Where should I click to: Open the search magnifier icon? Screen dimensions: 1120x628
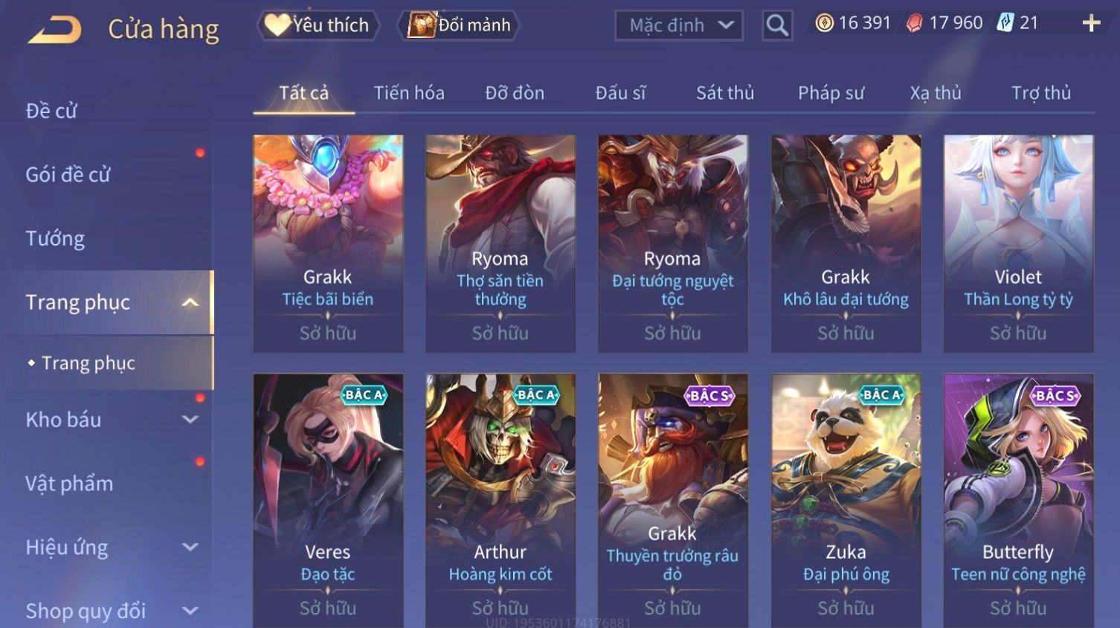point(777,25)
